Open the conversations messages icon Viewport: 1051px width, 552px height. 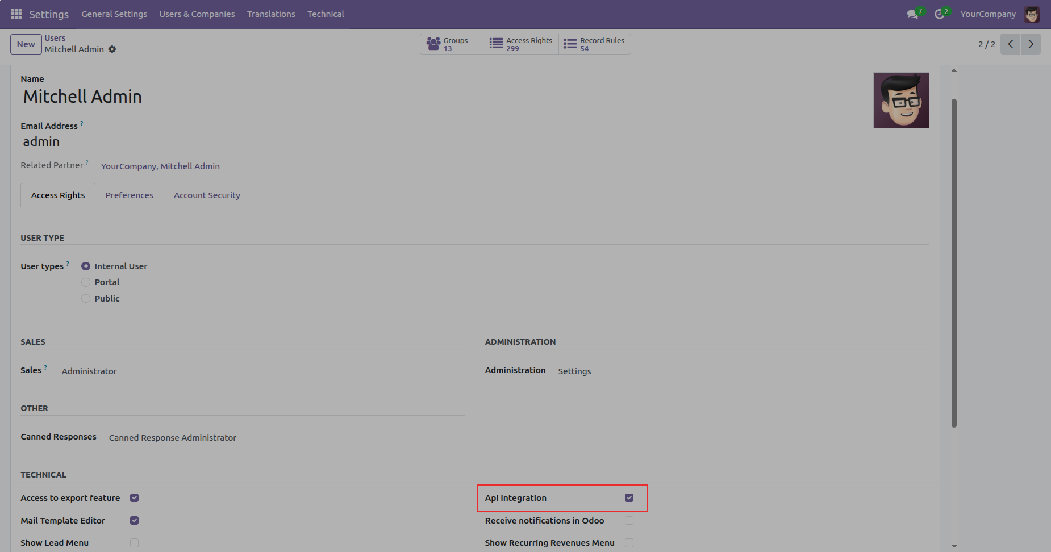pyautogui.click(x=913, y=14)
